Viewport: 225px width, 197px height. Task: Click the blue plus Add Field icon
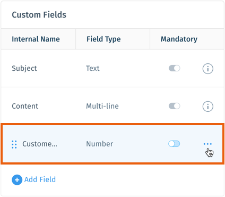(17, 180)
